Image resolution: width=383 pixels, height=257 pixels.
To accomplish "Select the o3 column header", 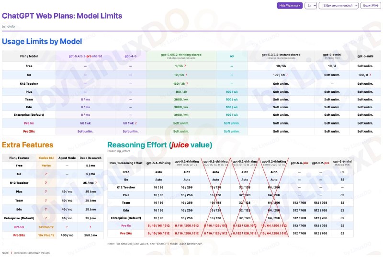I will [x=231, y=56].
